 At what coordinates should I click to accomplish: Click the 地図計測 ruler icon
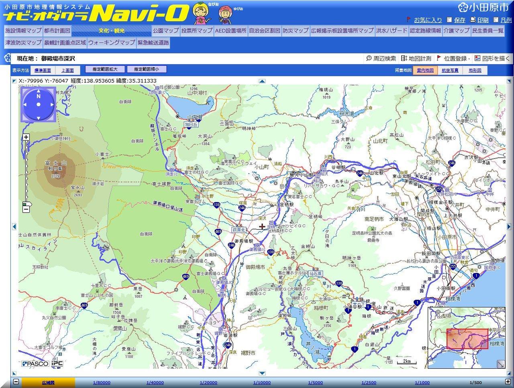(x=404, y=58)
